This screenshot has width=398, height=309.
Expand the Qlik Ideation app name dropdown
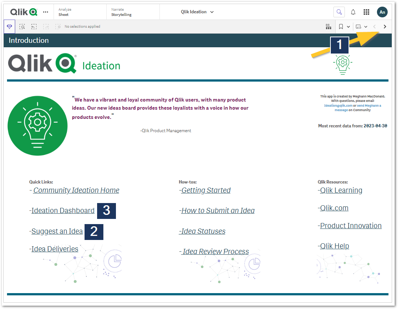pos(212,11)
